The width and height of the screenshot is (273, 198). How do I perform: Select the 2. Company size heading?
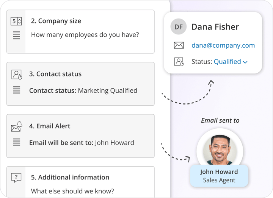tap(56, 21)
